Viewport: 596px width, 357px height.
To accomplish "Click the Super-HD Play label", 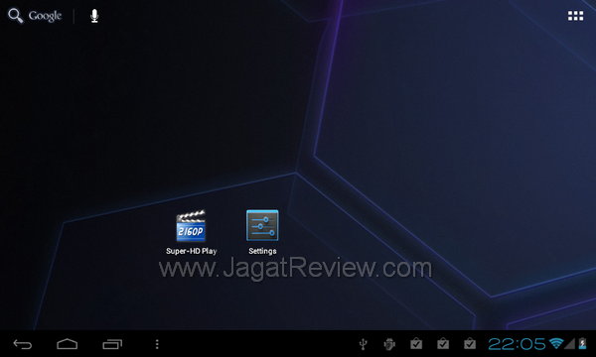I will (x=191, y=251).
